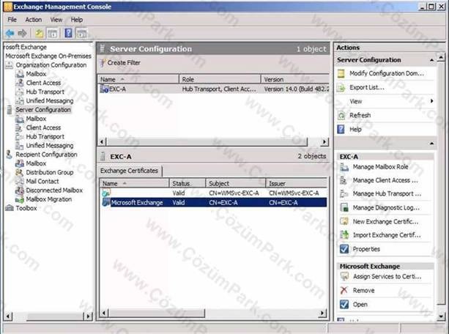Select Client Access under Server Configuration

tap(43, 127)
